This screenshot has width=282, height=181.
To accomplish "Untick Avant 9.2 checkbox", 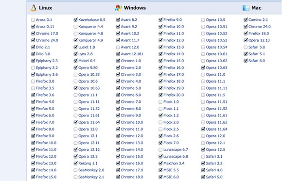I will pos(118,27).
